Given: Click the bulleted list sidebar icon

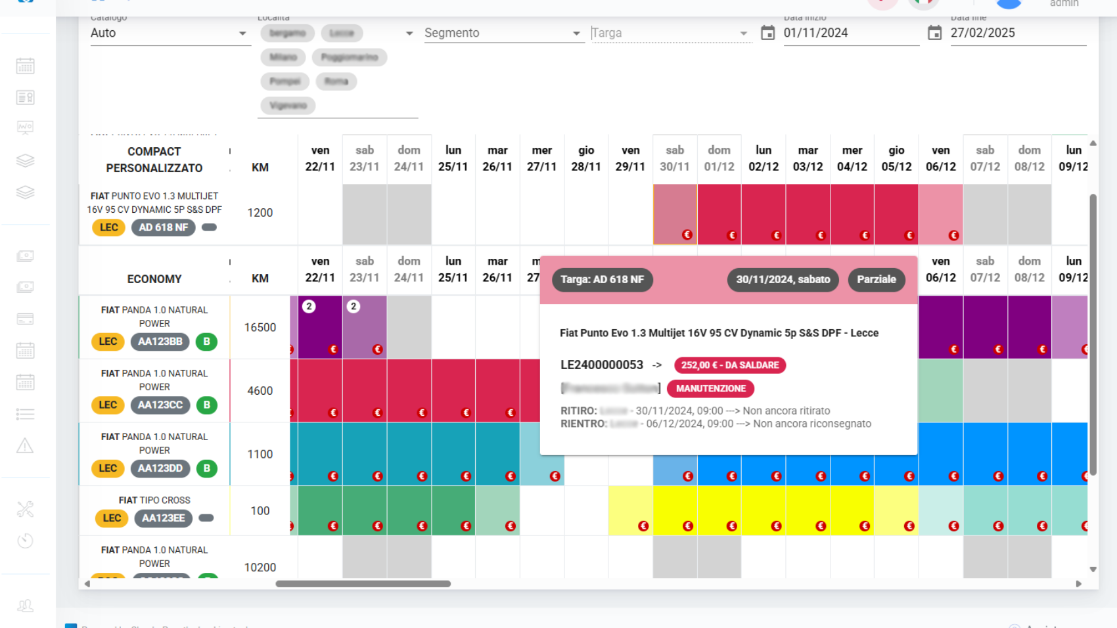Looking at the screenshot, I should 25,414.
